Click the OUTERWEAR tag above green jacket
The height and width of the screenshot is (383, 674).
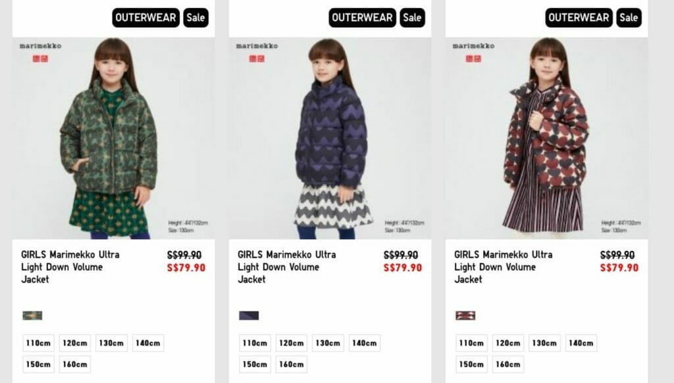click(145, 18)
